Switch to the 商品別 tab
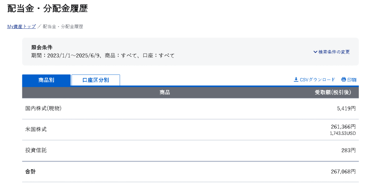The width and height of the screenshot is (369, 189). [46, 80]
